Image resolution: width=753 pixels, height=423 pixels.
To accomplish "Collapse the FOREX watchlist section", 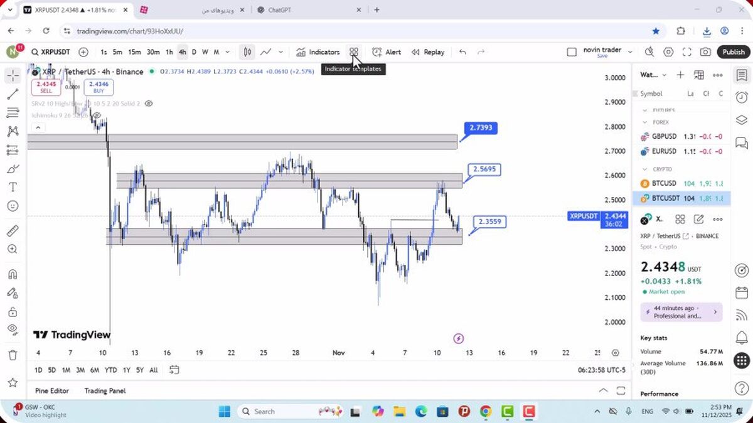I will (x=644, y=122).
